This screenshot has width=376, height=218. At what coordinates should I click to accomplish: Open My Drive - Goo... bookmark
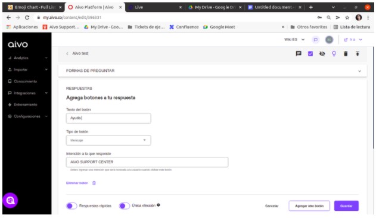103,27
